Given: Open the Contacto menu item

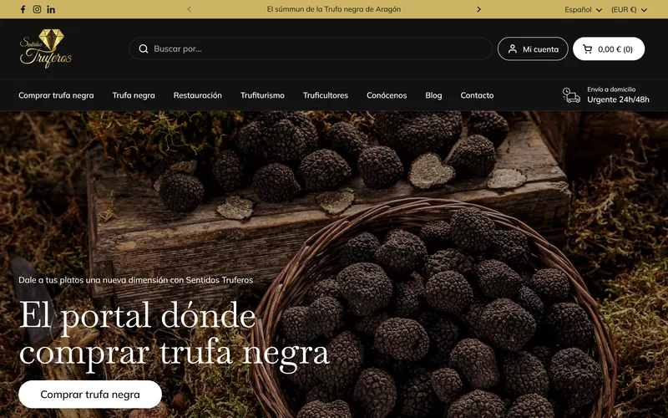Looking at the screenshot, I should tap(477, 95).
